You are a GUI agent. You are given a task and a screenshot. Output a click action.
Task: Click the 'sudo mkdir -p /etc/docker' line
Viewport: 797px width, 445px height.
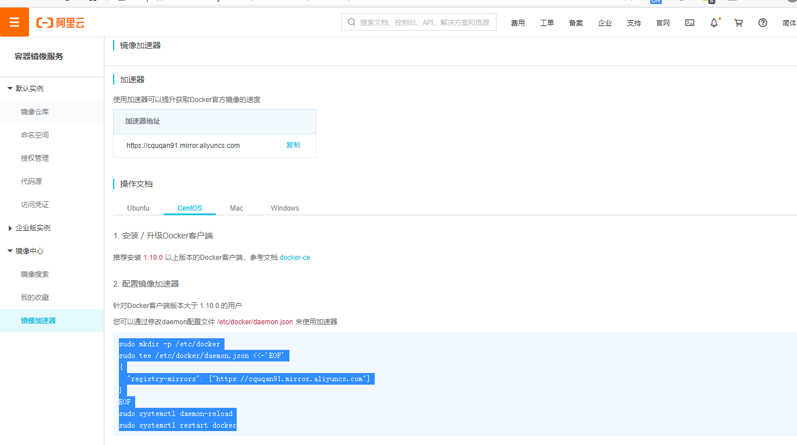(171, 344)
